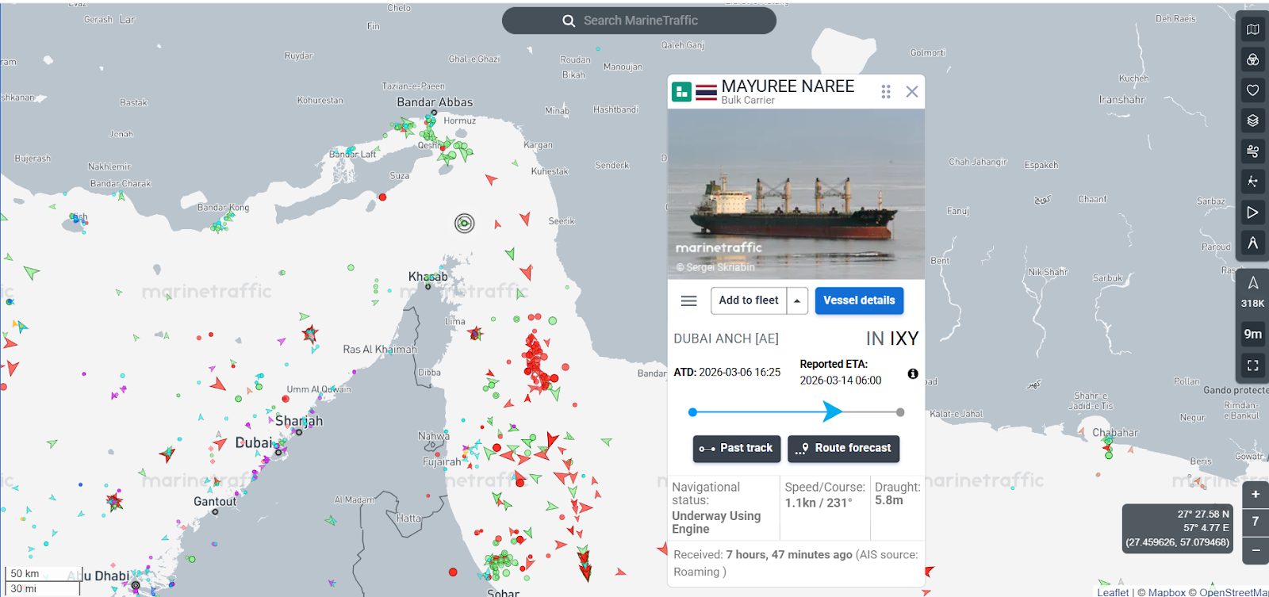Toggle the density maps icon

click(x=1252, y=182)
